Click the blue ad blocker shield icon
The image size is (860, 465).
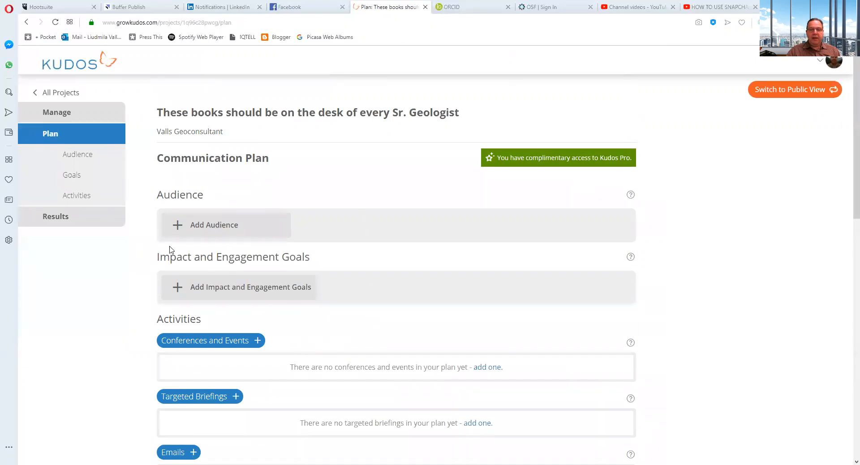(713, 22)
